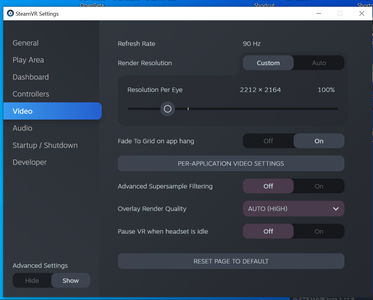Go to the Controllers settings page
Screen dimensions: 373x300
31,94
